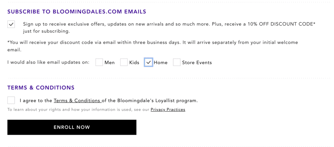Image resolution: width=334 pixels, height=147 pixels.
Task: Tick the Loyallist agreement checkbox
Action: point(11,100)
